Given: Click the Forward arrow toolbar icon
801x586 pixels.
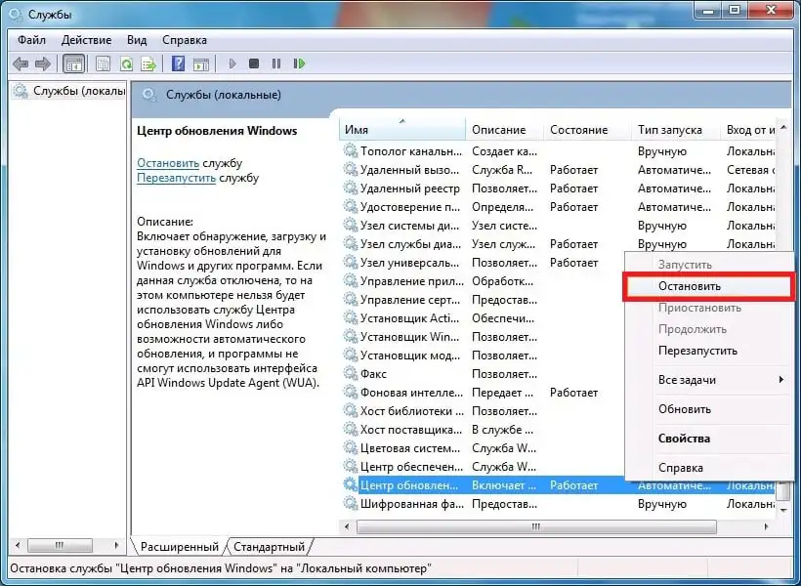Looking at the screenshot, I should point(43,63).
